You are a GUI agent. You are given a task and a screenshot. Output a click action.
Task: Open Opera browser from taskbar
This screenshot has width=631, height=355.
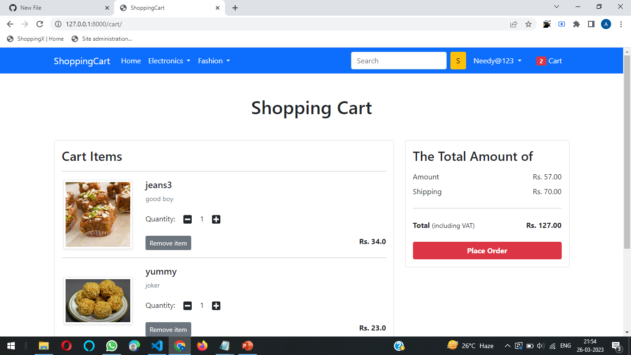tap(67, 346)
